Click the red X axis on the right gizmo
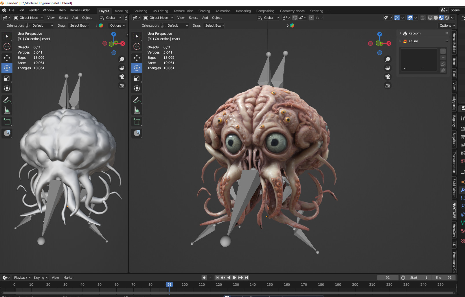 pyautogui.click(x=389, y=43)
